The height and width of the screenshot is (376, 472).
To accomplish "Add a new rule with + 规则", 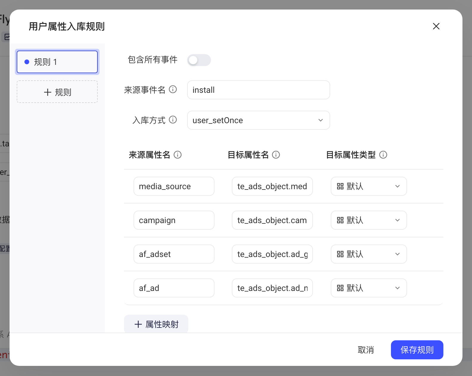I will pyautogui.click(x=57, y=92).
